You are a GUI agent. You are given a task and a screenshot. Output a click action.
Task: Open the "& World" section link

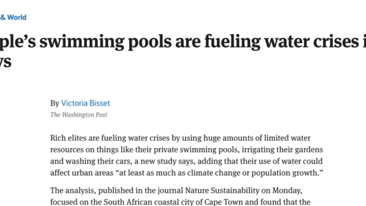click(13, 18)
